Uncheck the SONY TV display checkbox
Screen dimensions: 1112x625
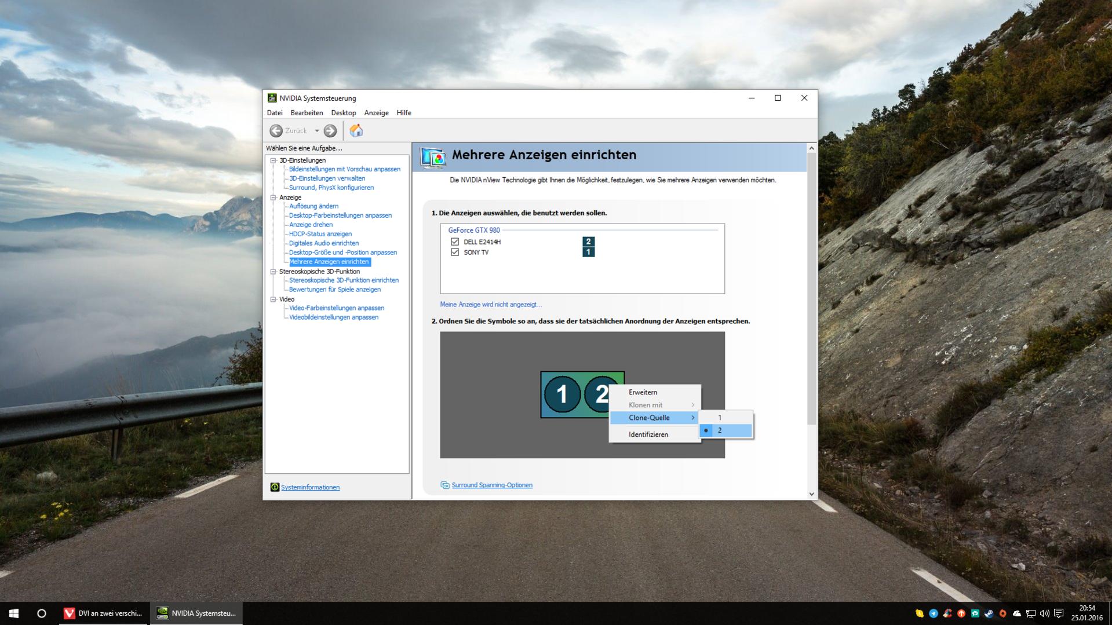pyautogui.click(x=455, y=253)
